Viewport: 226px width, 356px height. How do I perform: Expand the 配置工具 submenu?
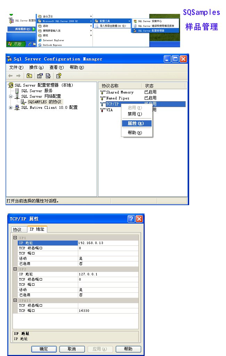(112, 21)
